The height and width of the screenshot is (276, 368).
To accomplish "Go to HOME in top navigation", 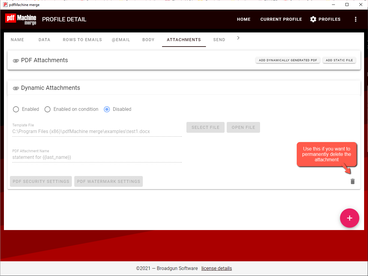I will 244,19.
